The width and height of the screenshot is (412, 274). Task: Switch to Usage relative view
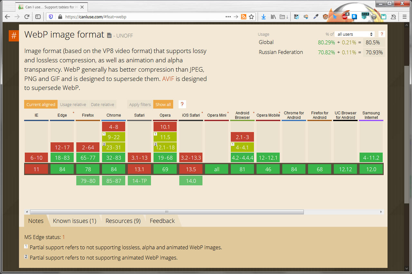73,104
